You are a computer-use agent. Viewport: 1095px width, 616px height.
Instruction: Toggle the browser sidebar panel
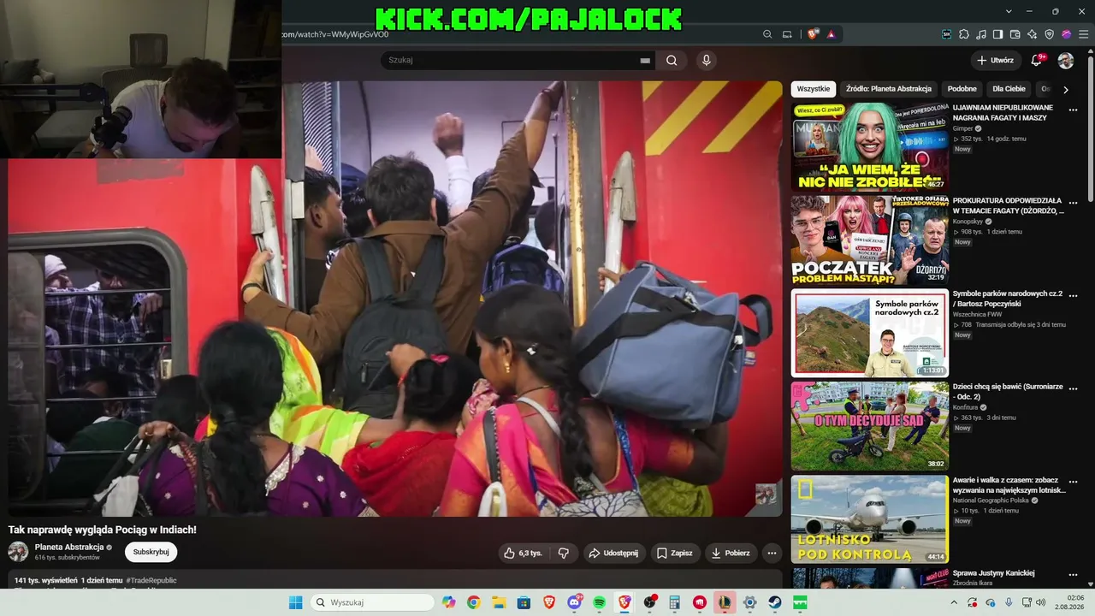coord(998,34)
